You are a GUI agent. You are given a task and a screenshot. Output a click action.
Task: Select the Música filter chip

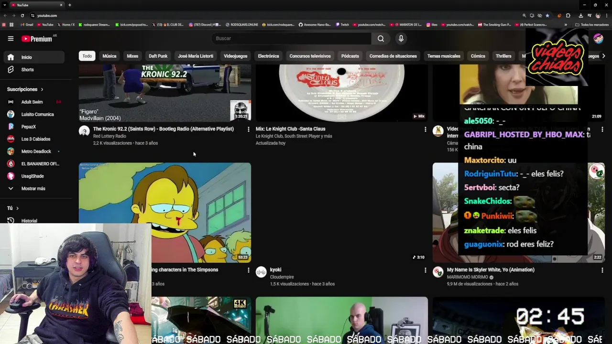[109, 56]
